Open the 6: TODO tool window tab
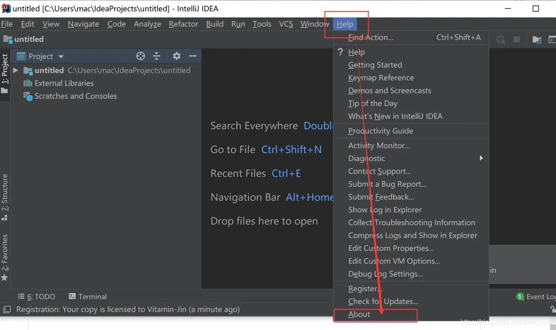 coord(36,296)
